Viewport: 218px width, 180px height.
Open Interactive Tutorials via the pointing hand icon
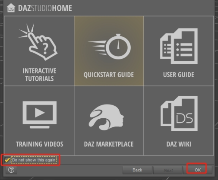pos(38,42)
